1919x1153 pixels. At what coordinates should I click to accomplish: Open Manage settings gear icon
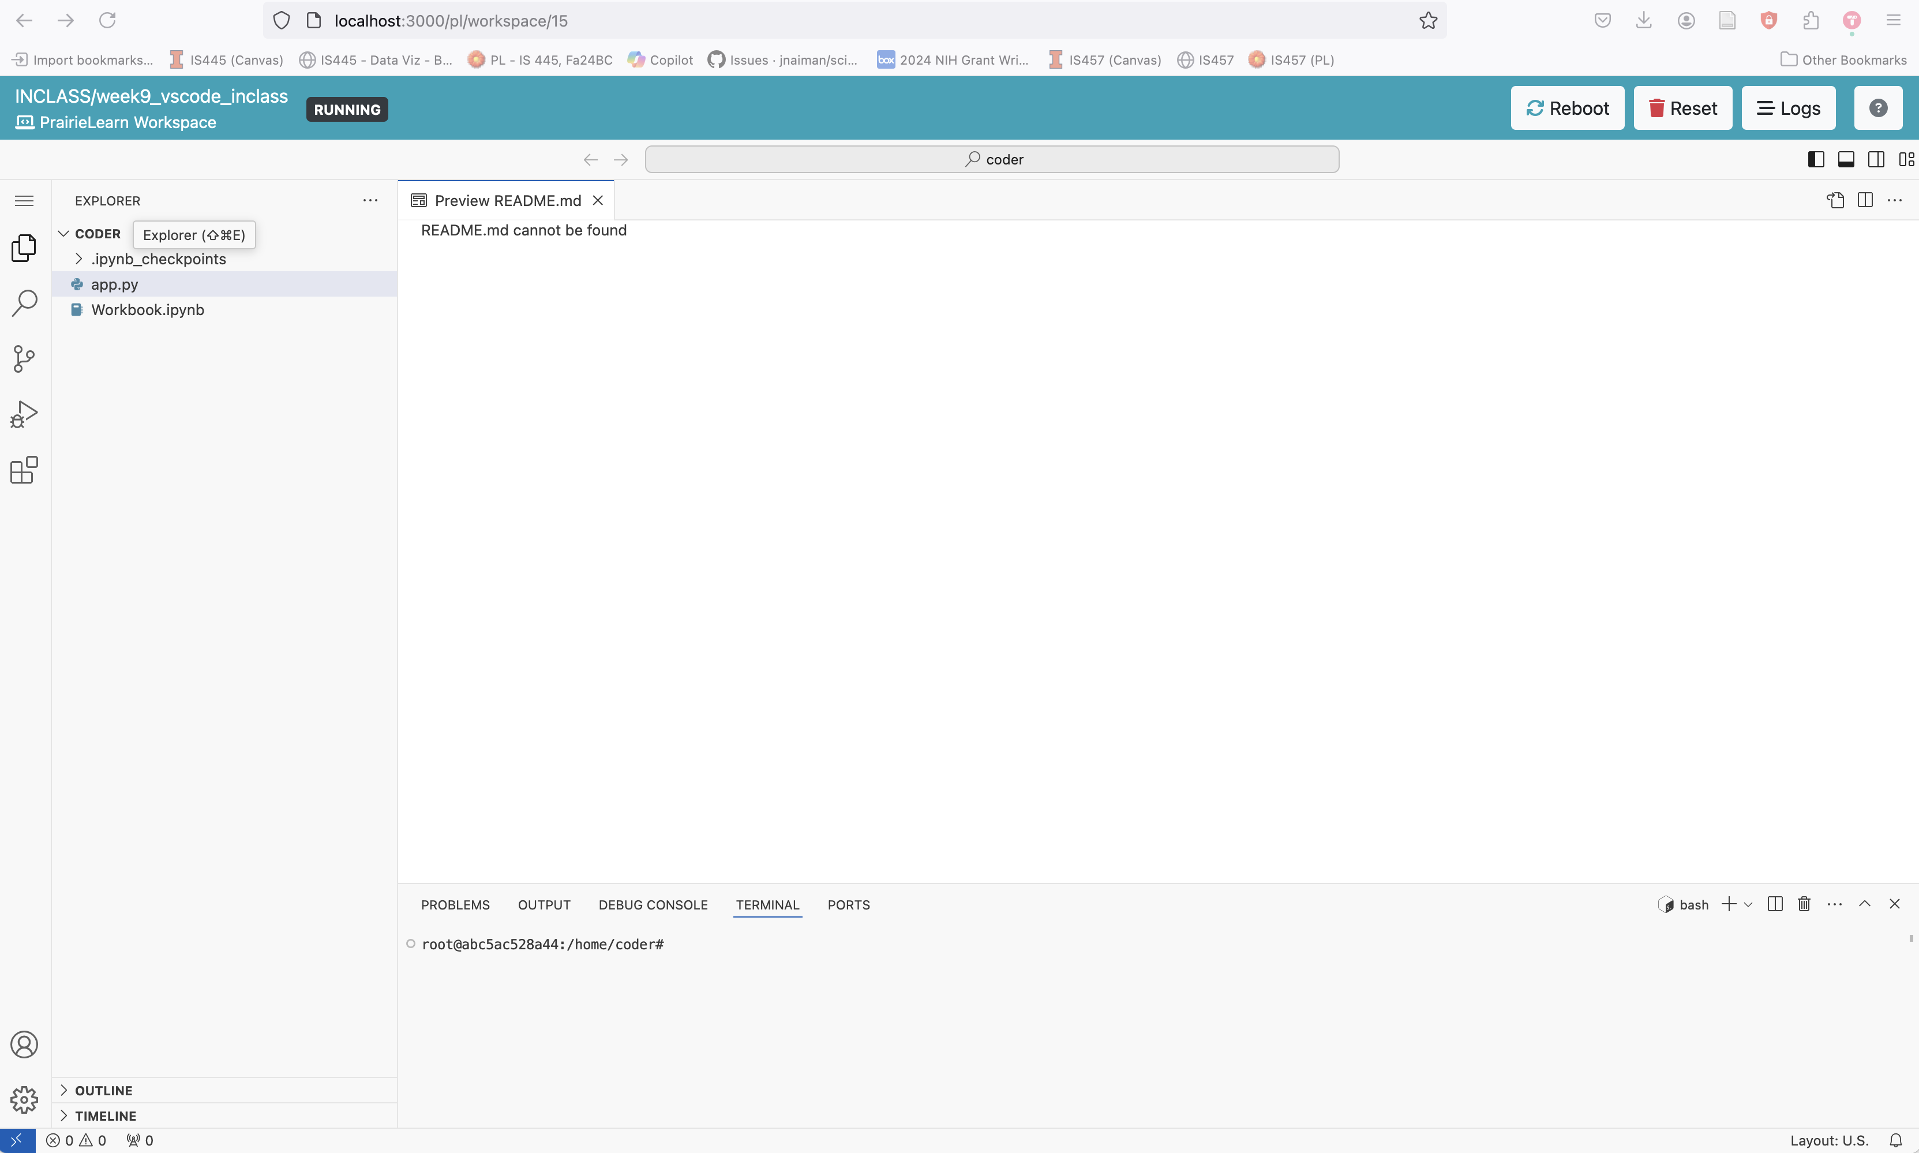click(24, 1099)
